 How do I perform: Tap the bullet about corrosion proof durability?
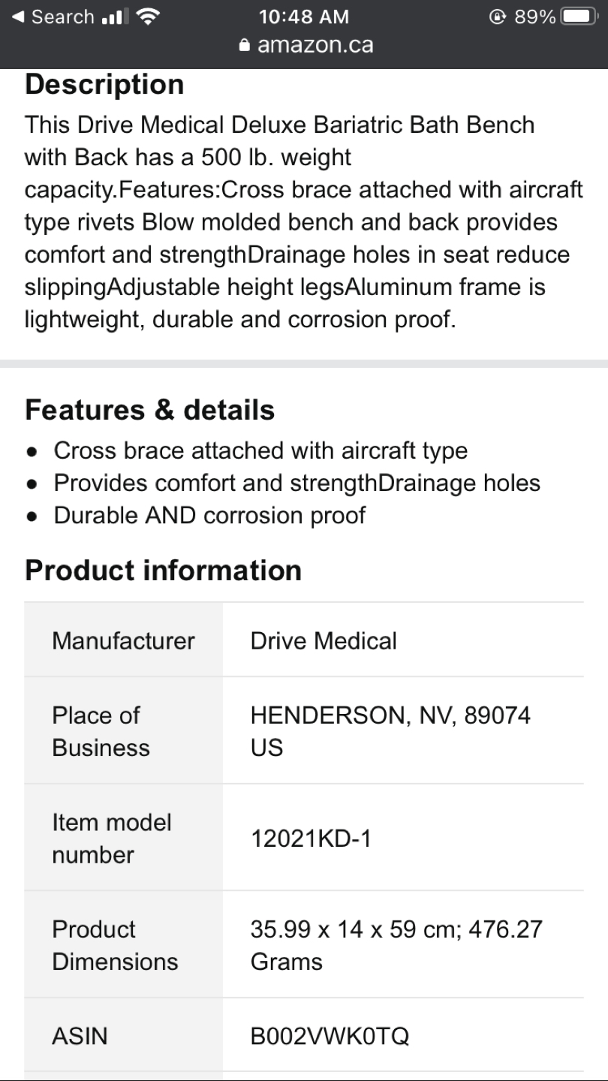pyautogui.click(x=209, y=515)
